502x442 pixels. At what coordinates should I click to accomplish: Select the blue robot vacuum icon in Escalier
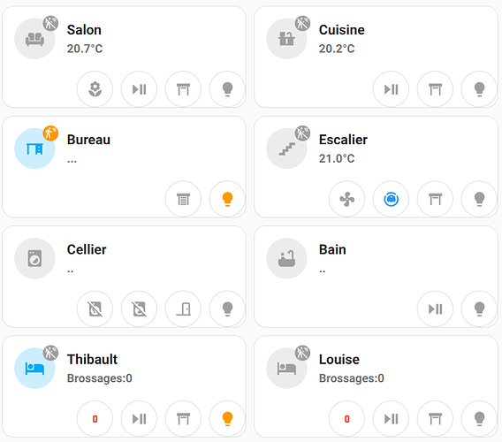[391, 199]
